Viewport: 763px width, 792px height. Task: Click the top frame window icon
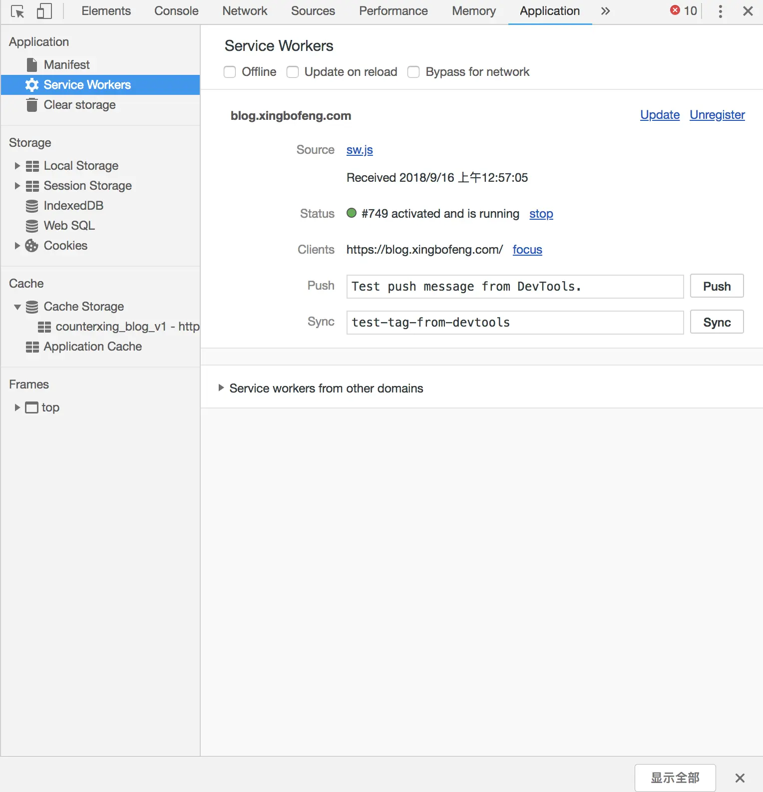[x=32, y=408]
